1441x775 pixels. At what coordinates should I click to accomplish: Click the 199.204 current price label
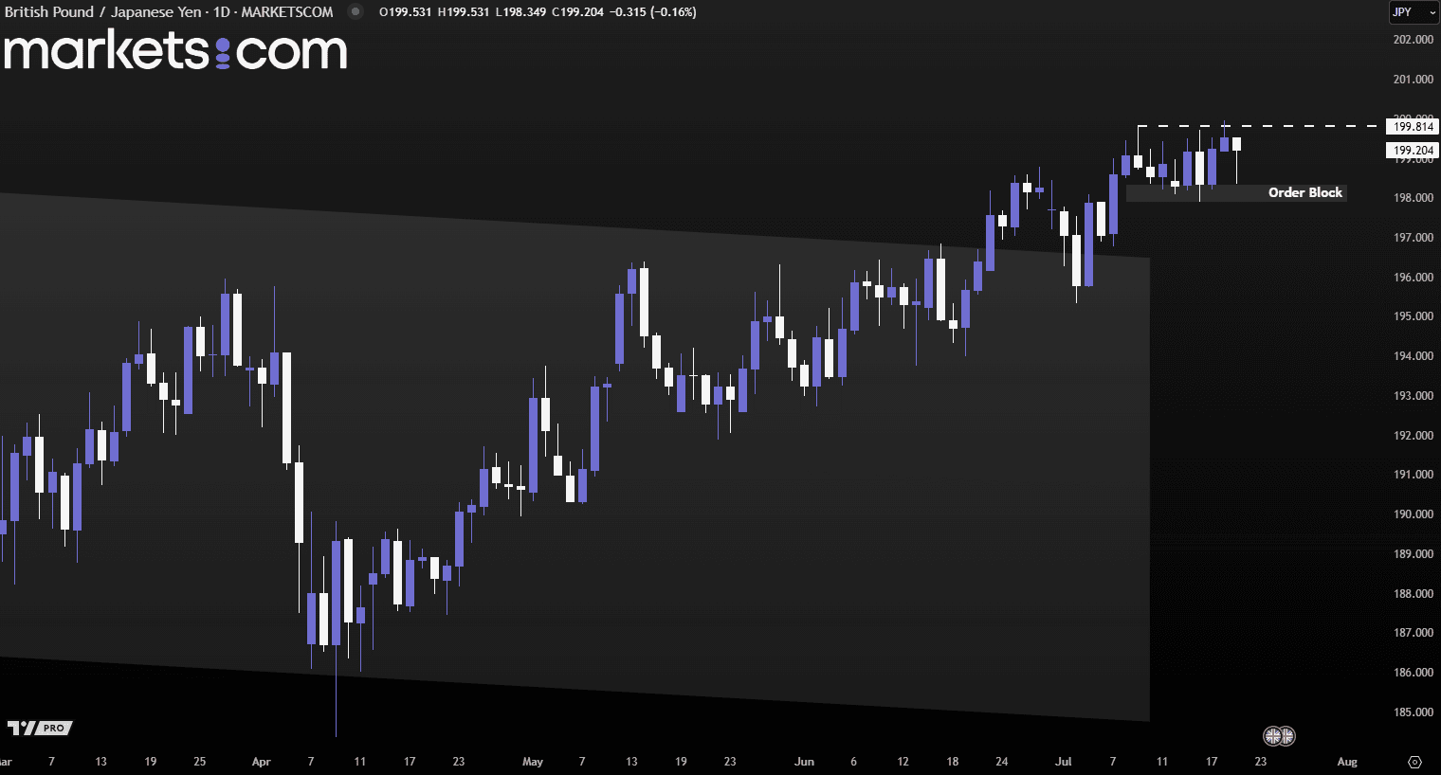[x=1413, y=151]
